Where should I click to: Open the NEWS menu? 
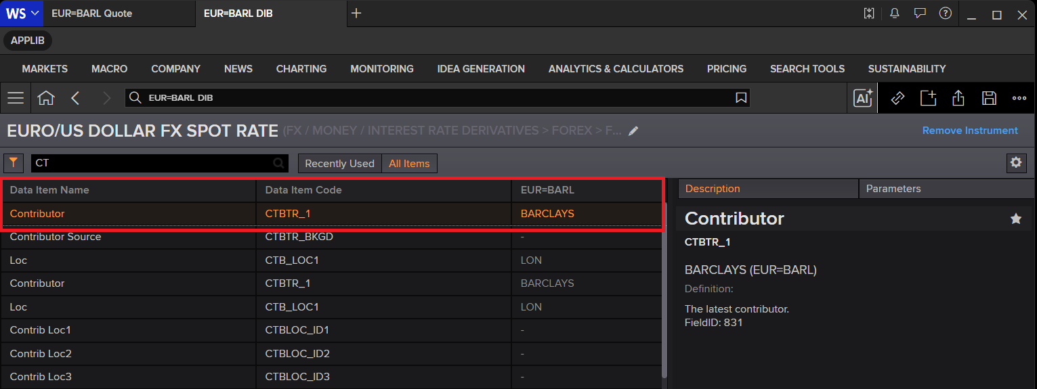(x=238, y=69)
